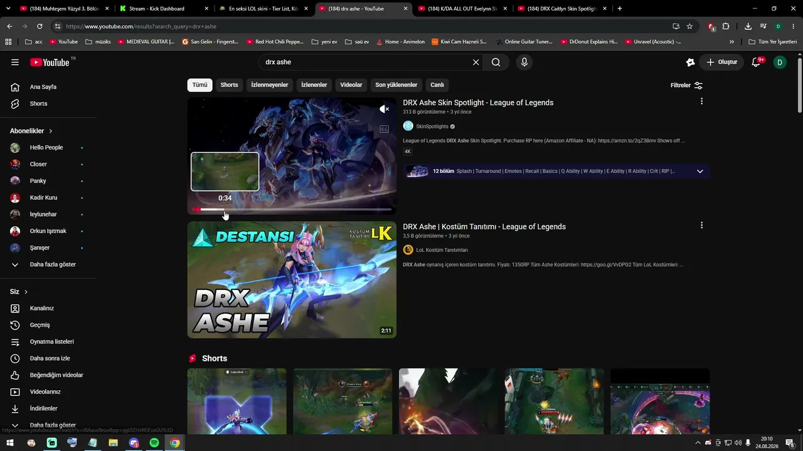This screenshot has height=451, width=803.
Task: Open the Windows notification center icon
Action: [x=790, y=443]
